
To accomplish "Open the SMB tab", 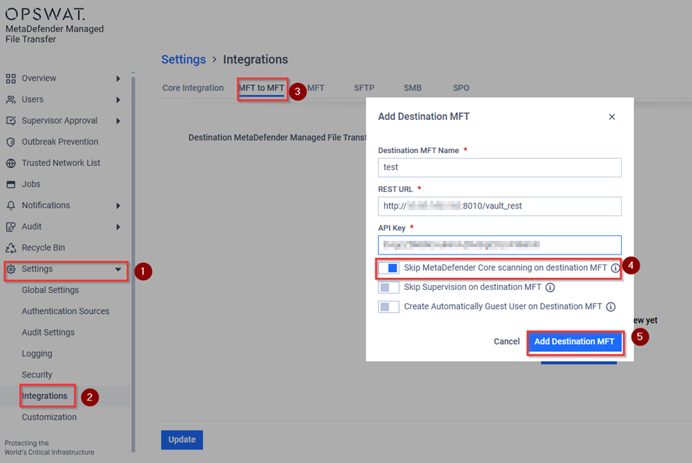I will click(x=412, y=88).
